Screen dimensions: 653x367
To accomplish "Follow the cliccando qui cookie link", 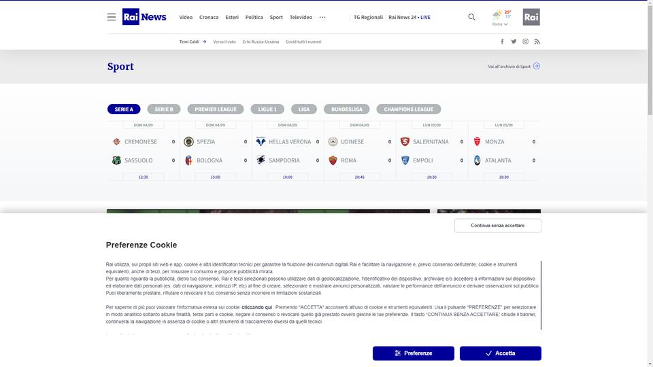I will point(257,307).
